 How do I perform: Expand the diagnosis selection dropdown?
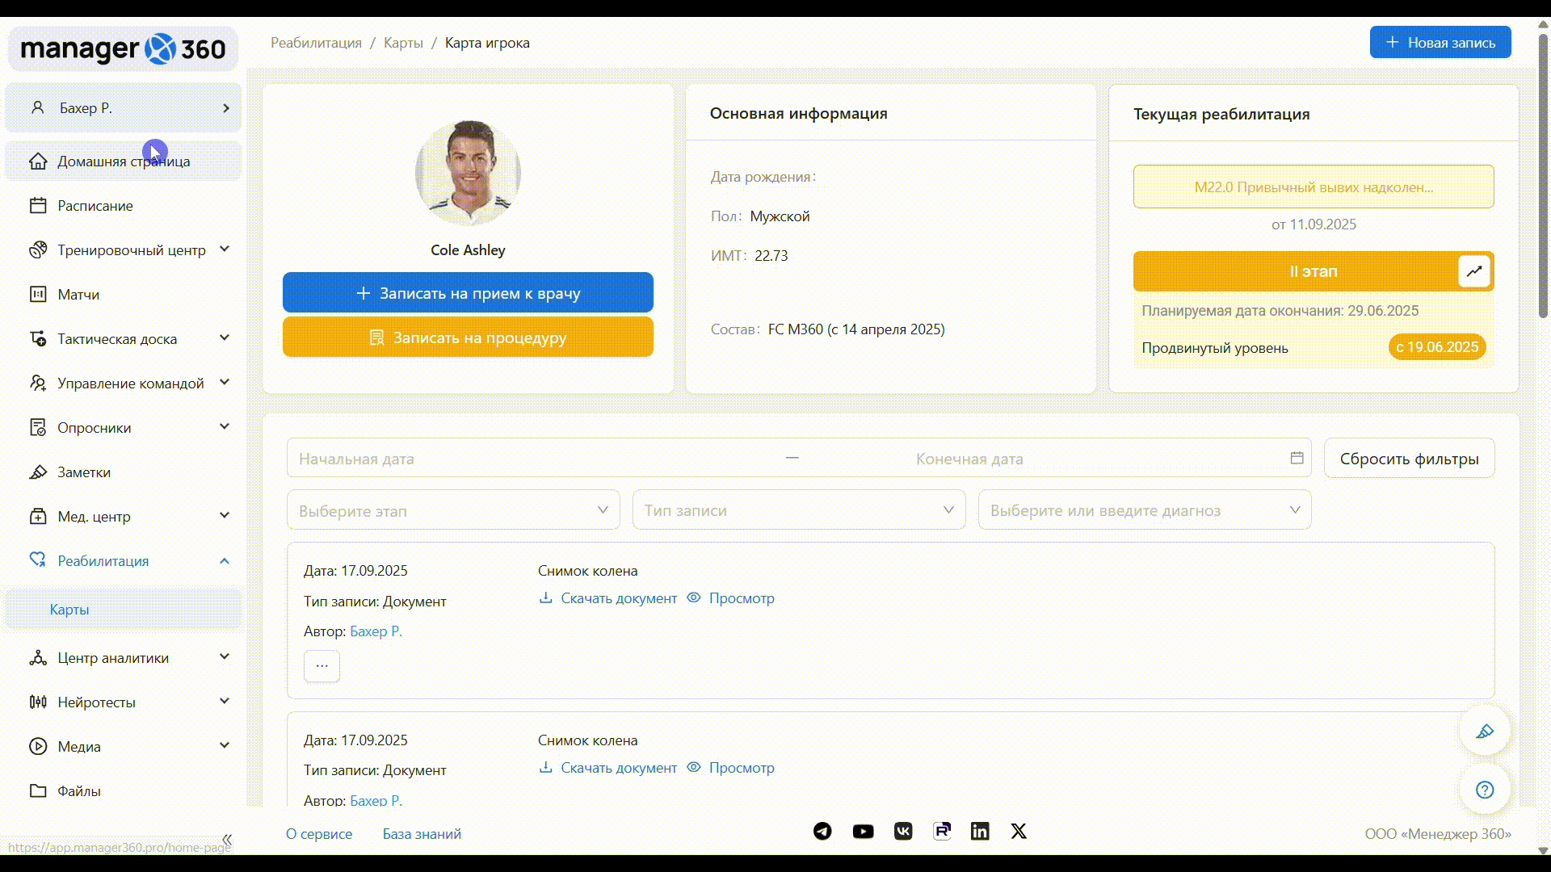pyautogui.click(x=1145, y=510)
